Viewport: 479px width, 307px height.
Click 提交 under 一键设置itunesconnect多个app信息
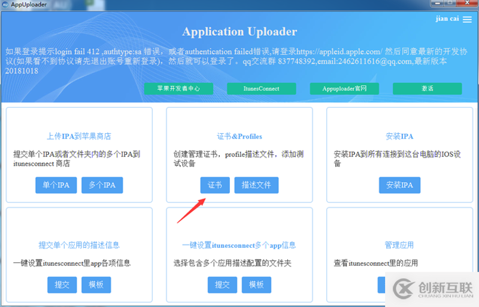click(x=222, y=285)
